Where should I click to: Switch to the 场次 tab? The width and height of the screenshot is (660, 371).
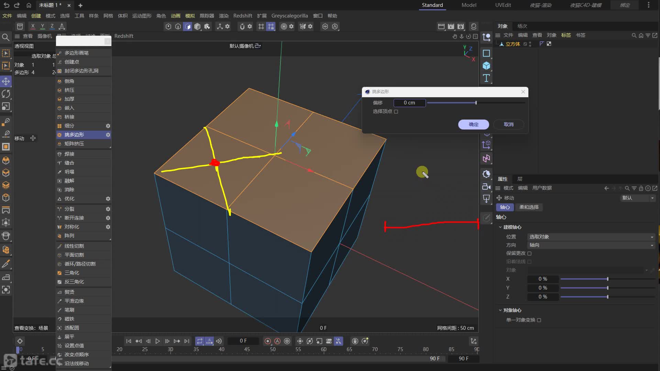(x=522, y=26)
